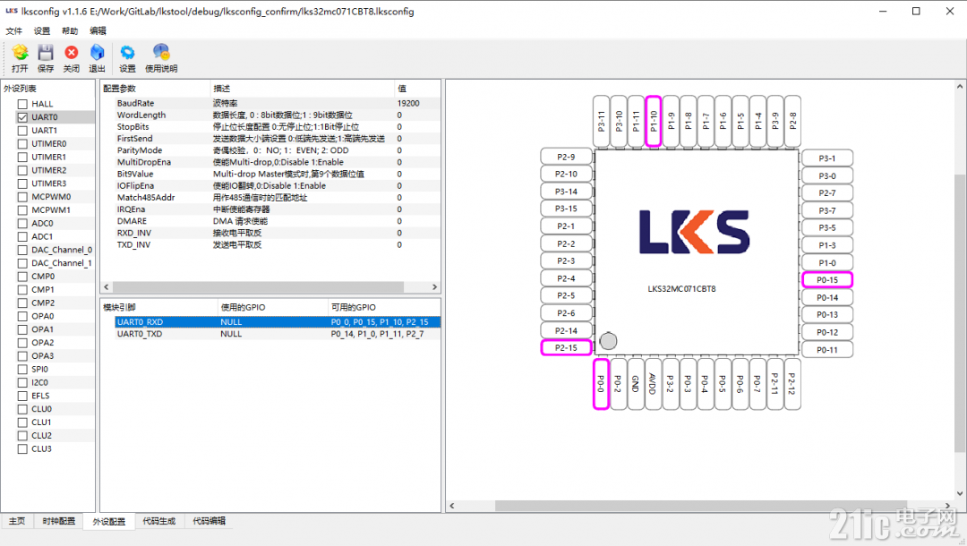Viewport: 967px width, 546px height.
Task: Enable the SPI0 peripheral checkbox
Action: (x=22, y=369)
